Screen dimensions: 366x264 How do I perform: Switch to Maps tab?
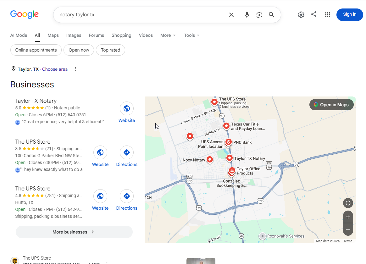pos(53,35)
